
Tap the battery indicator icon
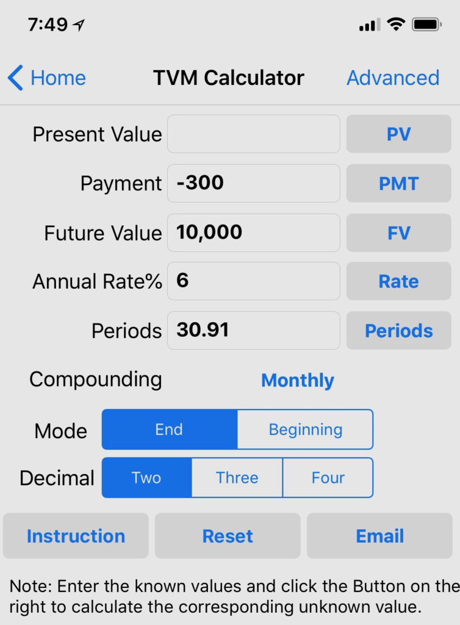[426, 24]
